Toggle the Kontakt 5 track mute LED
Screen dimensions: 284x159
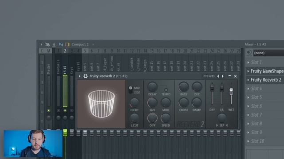pyautogui.click(x=58, y=110)
